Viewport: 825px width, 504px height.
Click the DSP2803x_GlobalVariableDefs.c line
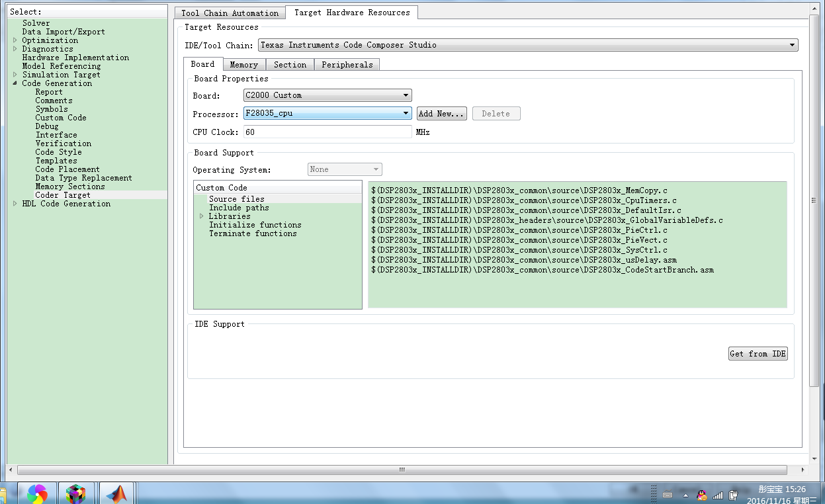(x=547, y=220)
